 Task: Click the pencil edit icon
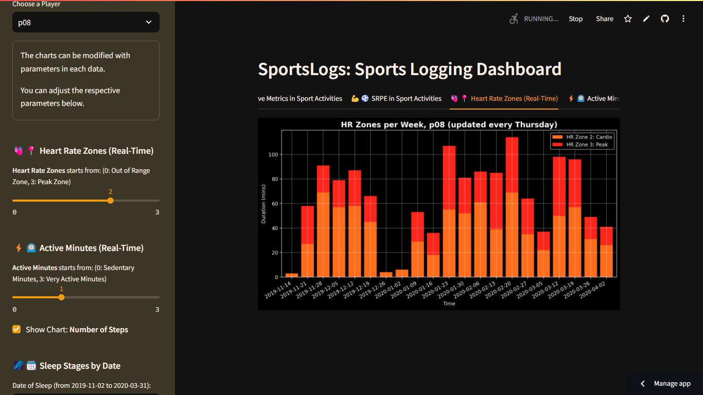coord(646,19)
